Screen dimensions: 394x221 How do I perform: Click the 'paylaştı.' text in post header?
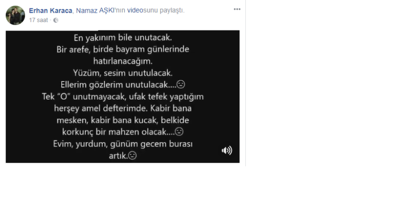pos(172,10)
